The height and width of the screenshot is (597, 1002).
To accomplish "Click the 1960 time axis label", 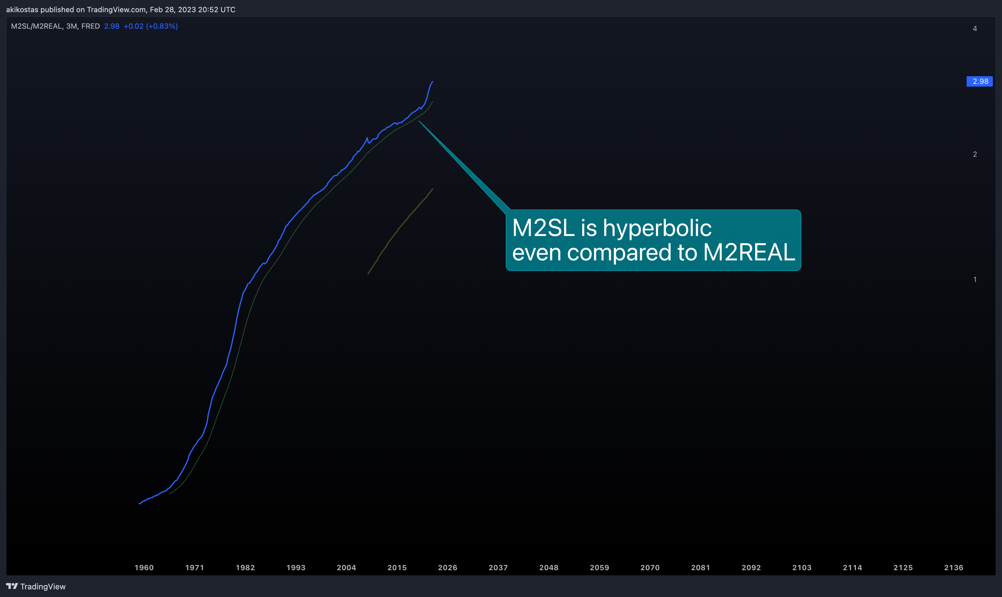I will pos(144,568).
